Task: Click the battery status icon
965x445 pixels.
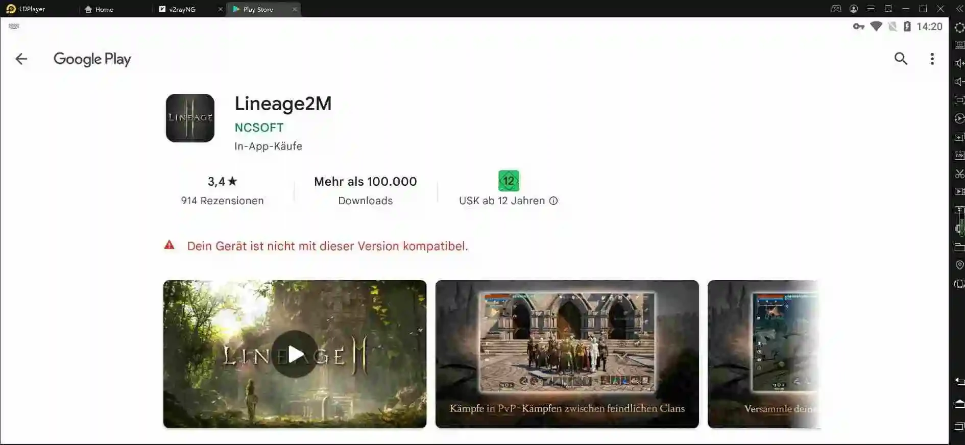Action: (x=907, y=27)
